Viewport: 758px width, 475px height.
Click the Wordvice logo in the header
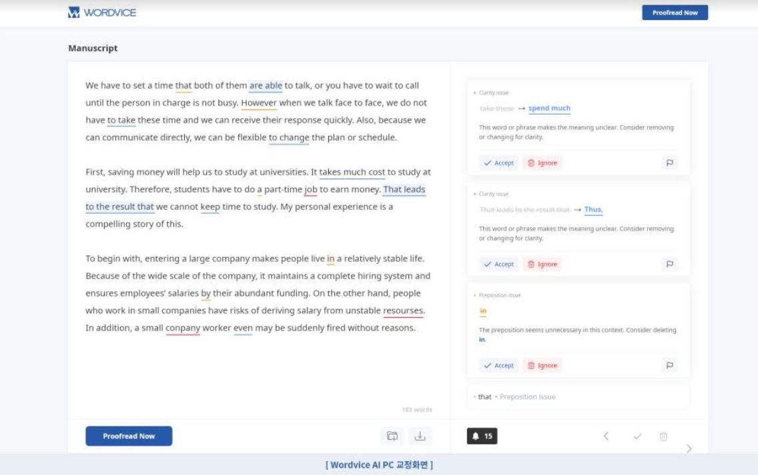tap(102, 12)
